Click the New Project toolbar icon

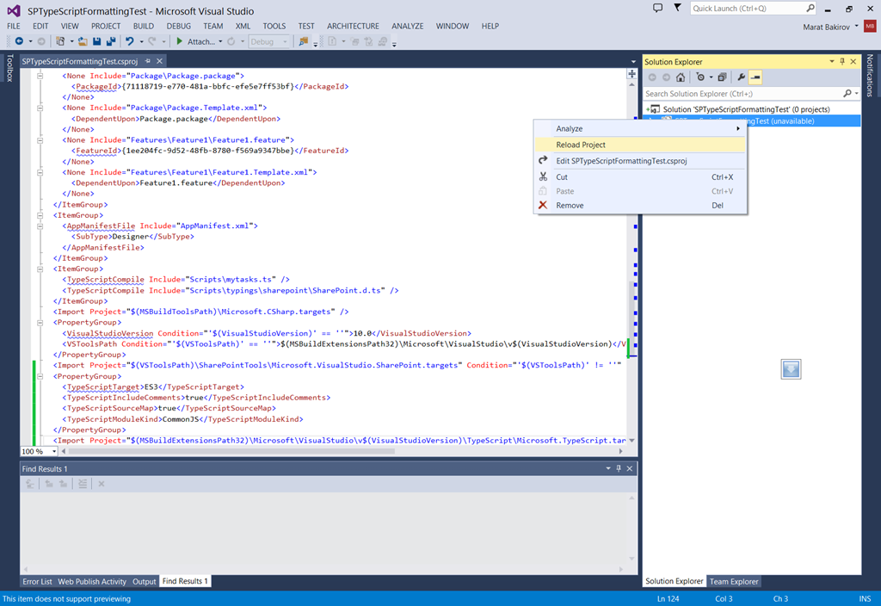coord(60,41)
